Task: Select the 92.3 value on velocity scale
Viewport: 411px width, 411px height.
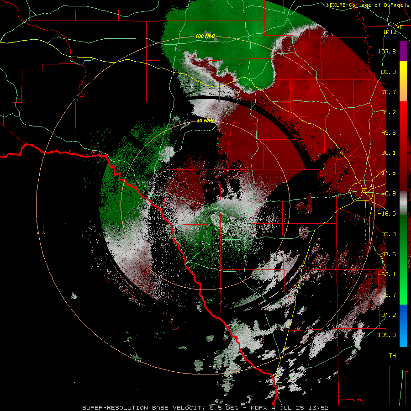Action: pos(389,72)
